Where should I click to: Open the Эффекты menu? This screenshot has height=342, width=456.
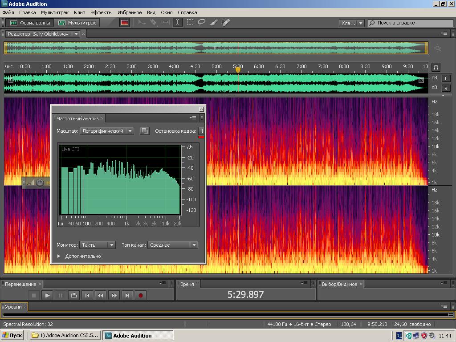tap(102, 12)
